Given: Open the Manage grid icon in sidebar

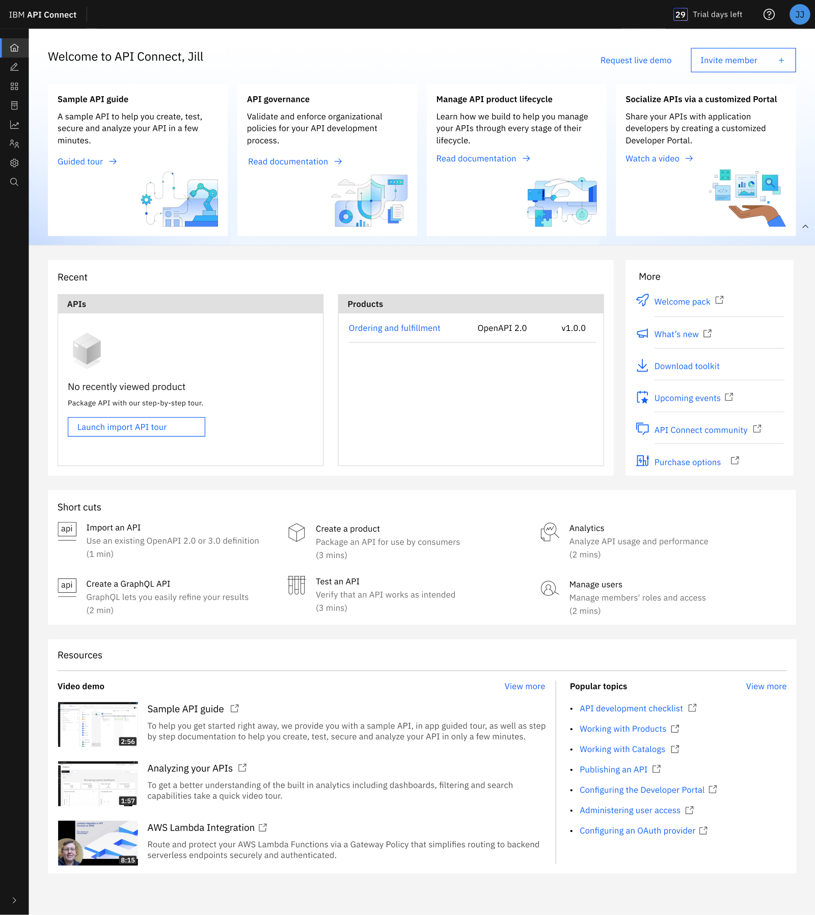Looking at the screenshot, I should point(14,87).
